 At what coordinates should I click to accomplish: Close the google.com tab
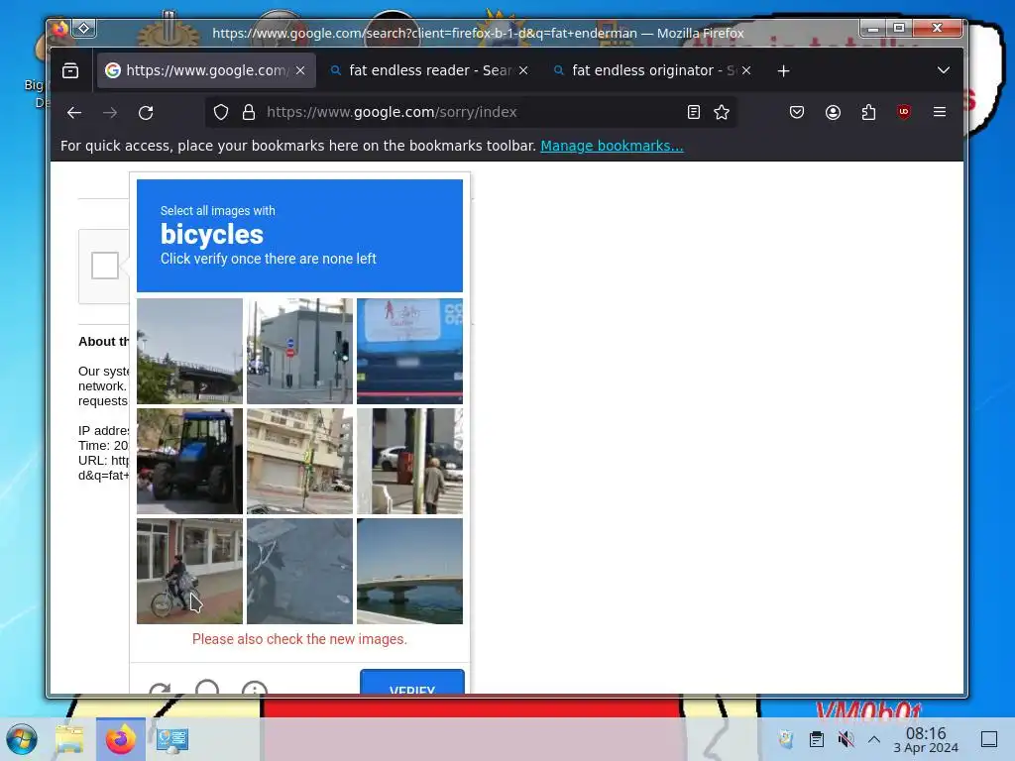[x=300, y=70]
